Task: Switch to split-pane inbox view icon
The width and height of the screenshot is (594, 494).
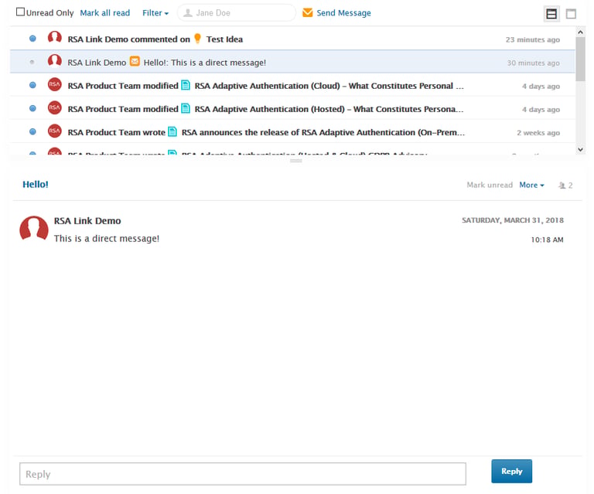Action: [551, 14]
